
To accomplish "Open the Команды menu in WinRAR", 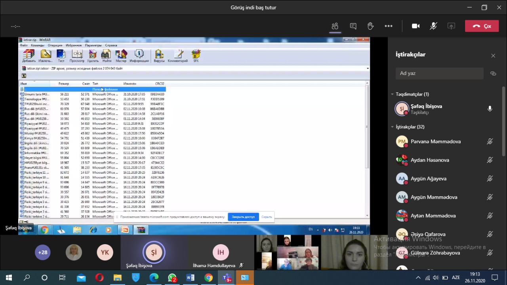I will pos(38,46).
